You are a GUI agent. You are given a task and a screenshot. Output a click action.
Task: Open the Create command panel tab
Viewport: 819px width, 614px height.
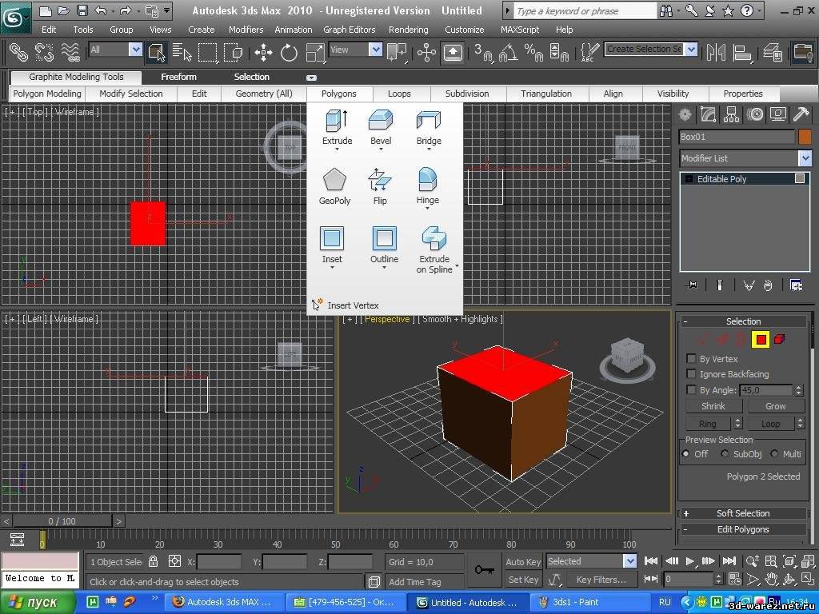[685, 114]
